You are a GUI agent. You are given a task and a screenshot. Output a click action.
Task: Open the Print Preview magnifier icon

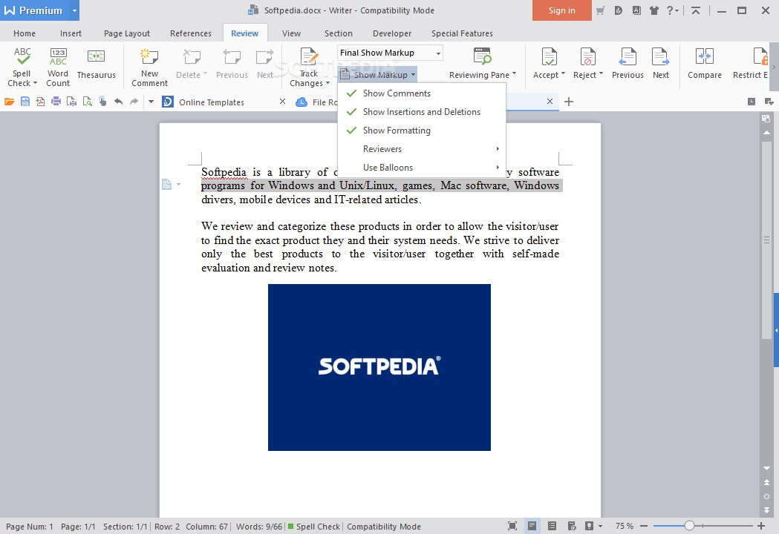(x=88, y=102)
